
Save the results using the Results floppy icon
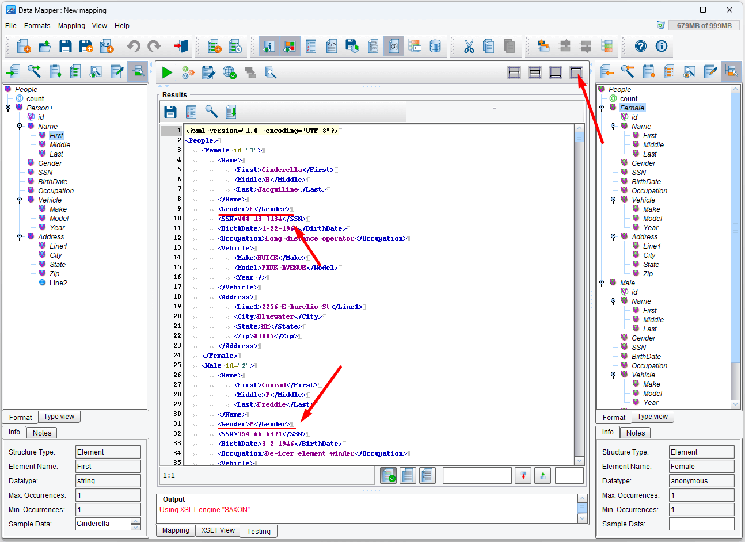170,112
